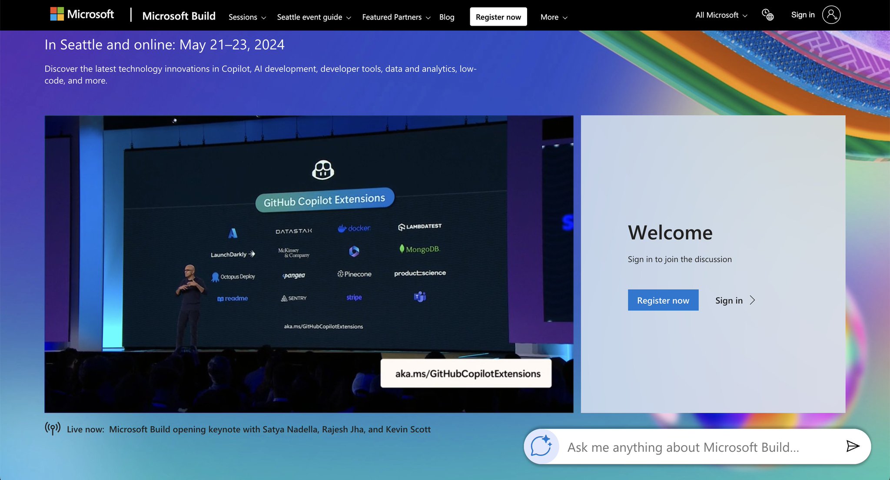Click the user account avatar icon
The width and height of the screenshot is (890, 480).
pos(831,15)
